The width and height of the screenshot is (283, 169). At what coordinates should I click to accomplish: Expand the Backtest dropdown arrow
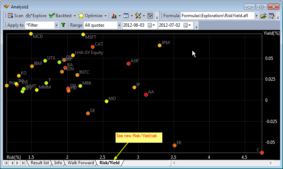[x=75, y=16]
